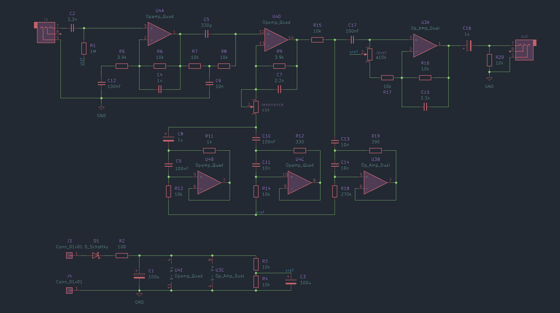The width and height of the screenshot is (560, 313).
Task: Click the R13 reference label
Action: point(179,188)
